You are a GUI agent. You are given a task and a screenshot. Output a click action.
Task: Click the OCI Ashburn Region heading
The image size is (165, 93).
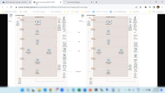(20, 16)
